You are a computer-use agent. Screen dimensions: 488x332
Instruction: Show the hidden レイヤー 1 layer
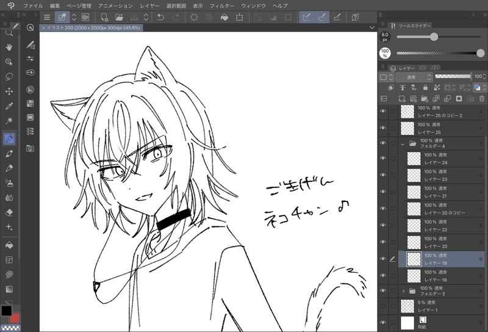point(383,306)
